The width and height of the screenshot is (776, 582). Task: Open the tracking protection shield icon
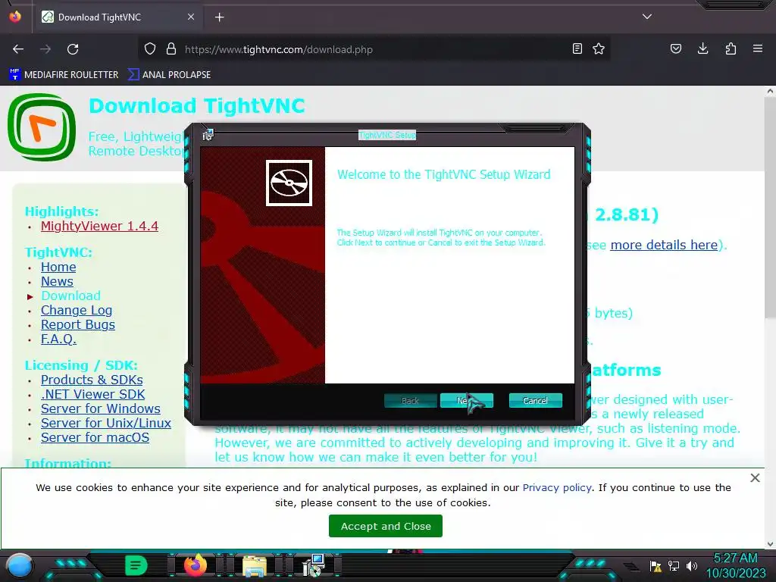150,49
